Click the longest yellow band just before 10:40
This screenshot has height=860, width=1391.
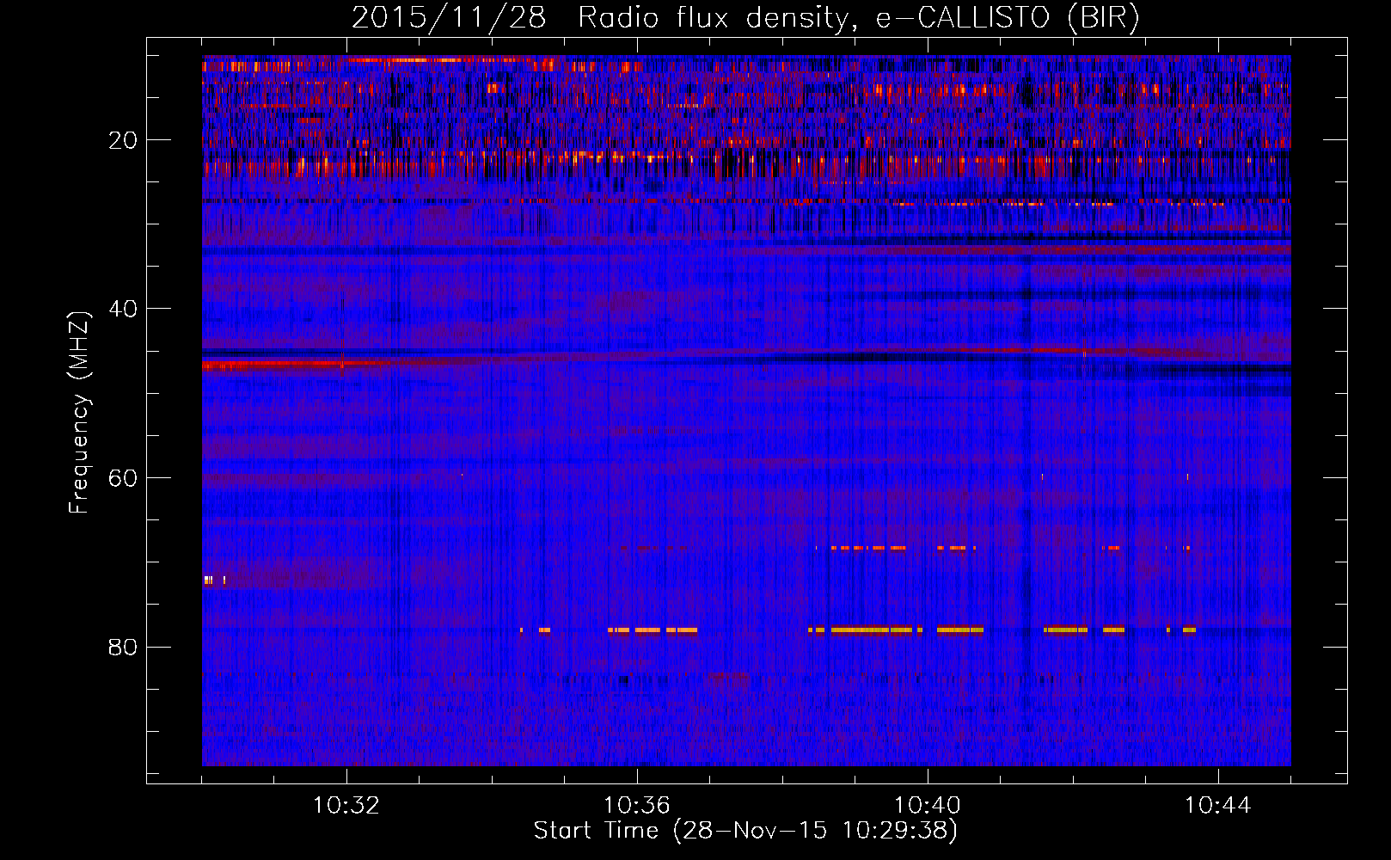pos(870,630)
